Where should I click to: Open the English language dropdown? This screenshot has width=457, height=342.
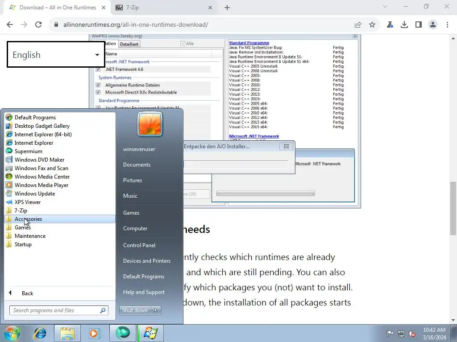coord(56,55)
